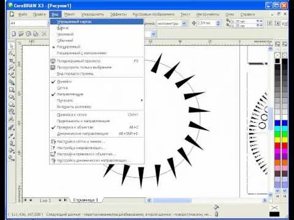The image size is (294, 220).
Task: Select the Shape tool in toolbox
Action: [x=12, y=53]
